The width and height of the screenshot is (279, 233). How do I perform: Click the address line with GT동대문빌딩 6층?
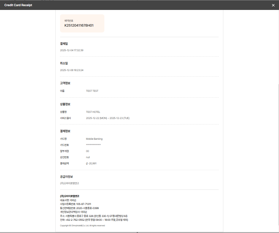(x=94, y=216)
